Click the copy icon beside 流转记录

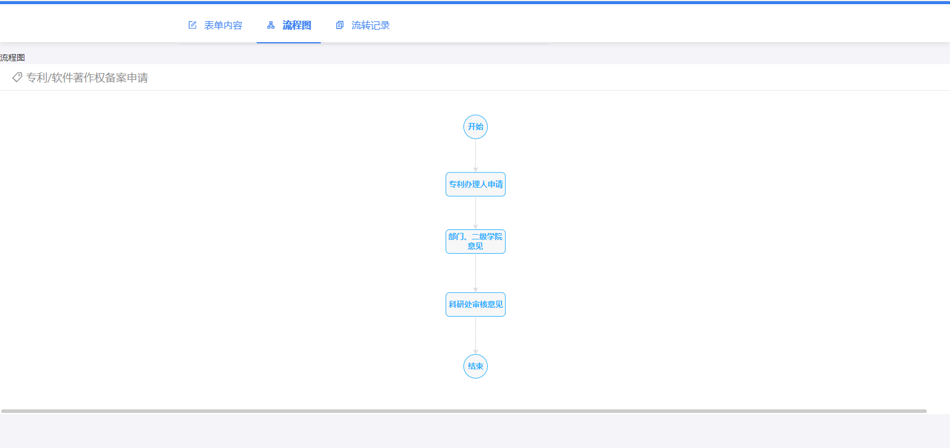[340, 25]
